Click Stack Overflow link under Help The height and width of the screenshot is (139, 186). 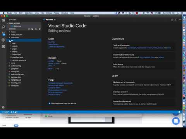[x=54, y=95]
